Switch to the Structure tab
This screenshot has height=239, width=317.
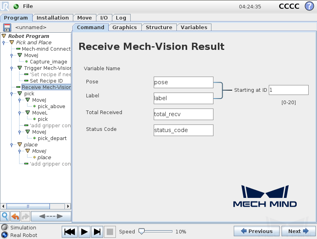point(159,28)
